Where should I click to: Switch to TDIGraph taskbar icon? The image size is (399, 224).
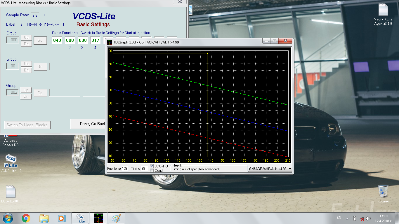pyautogui.click(x=98, y=218)
